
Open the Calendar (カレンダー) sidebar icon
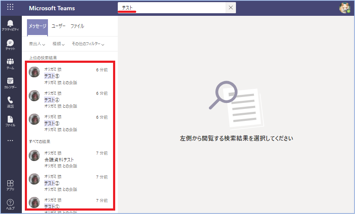coord(10,83)
